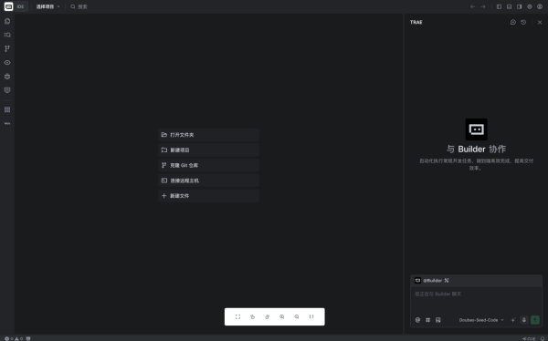Click the wave-shaped icon in the activity bar
This screenshot has width=548, height=341.
click(7, 123)
